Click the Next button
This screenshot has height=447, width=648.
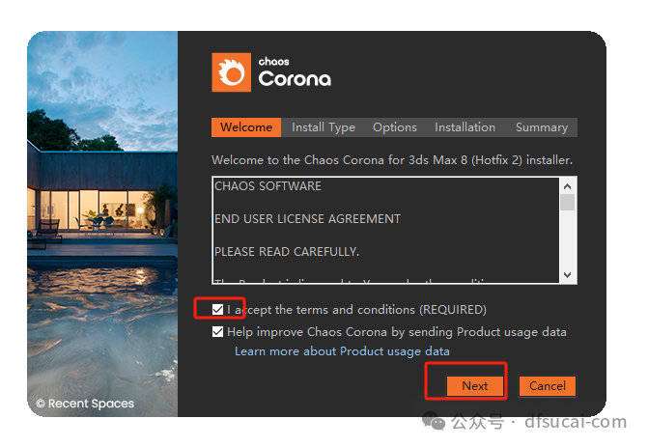coord(475,386)
